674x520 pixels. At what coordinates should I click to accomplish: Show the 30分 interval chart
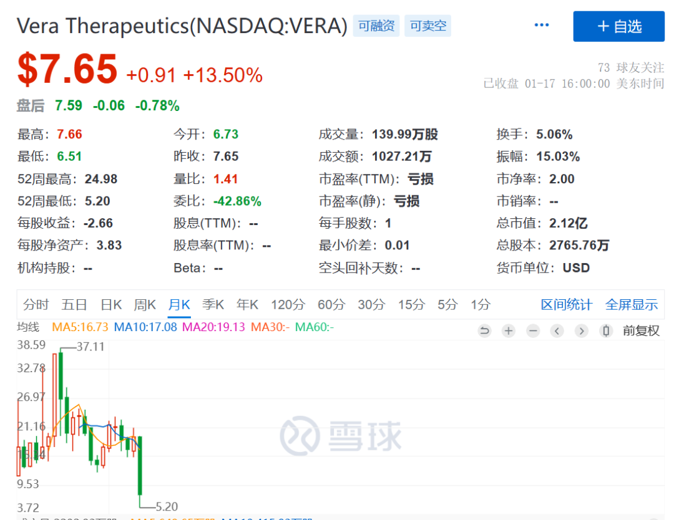(371, 305)
